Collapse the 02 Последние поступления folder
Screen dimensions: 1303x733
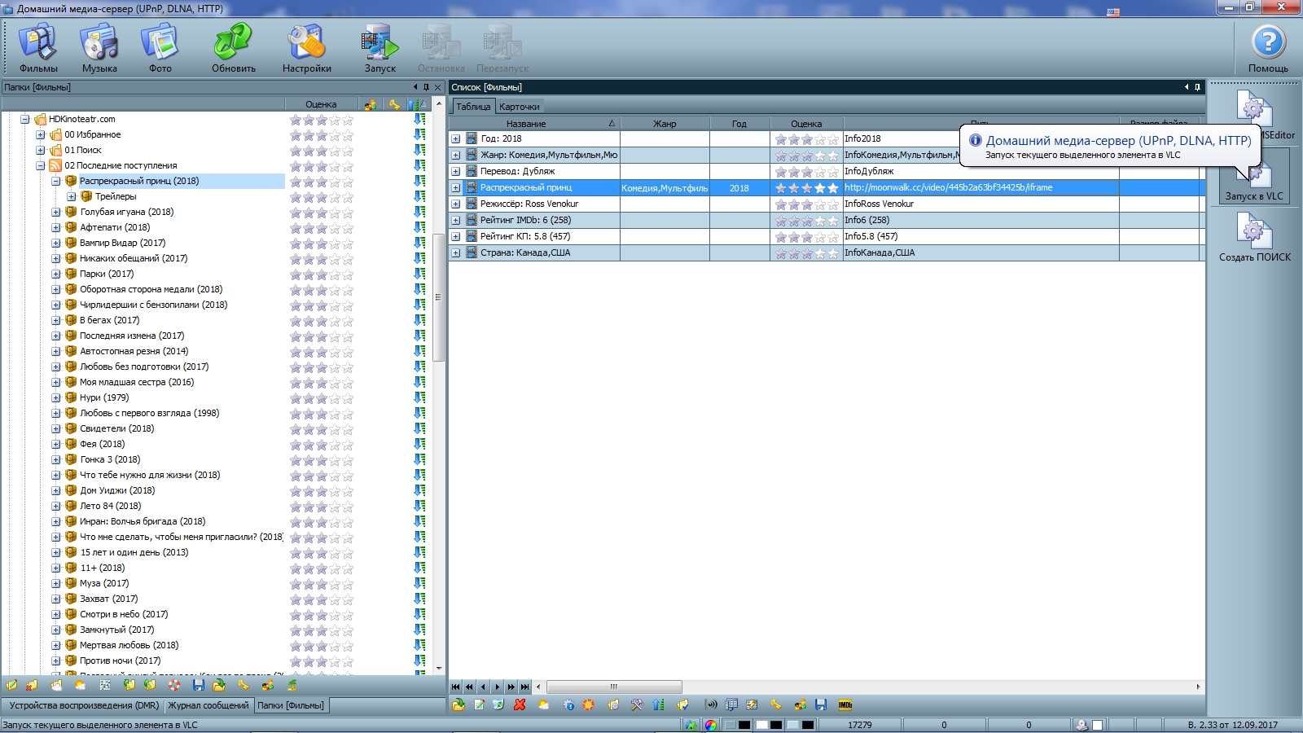click(x=41, y=165)
